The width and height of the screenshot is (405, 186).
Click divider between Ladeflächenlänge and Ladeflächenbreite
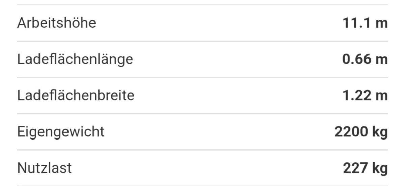pos(202,77)
